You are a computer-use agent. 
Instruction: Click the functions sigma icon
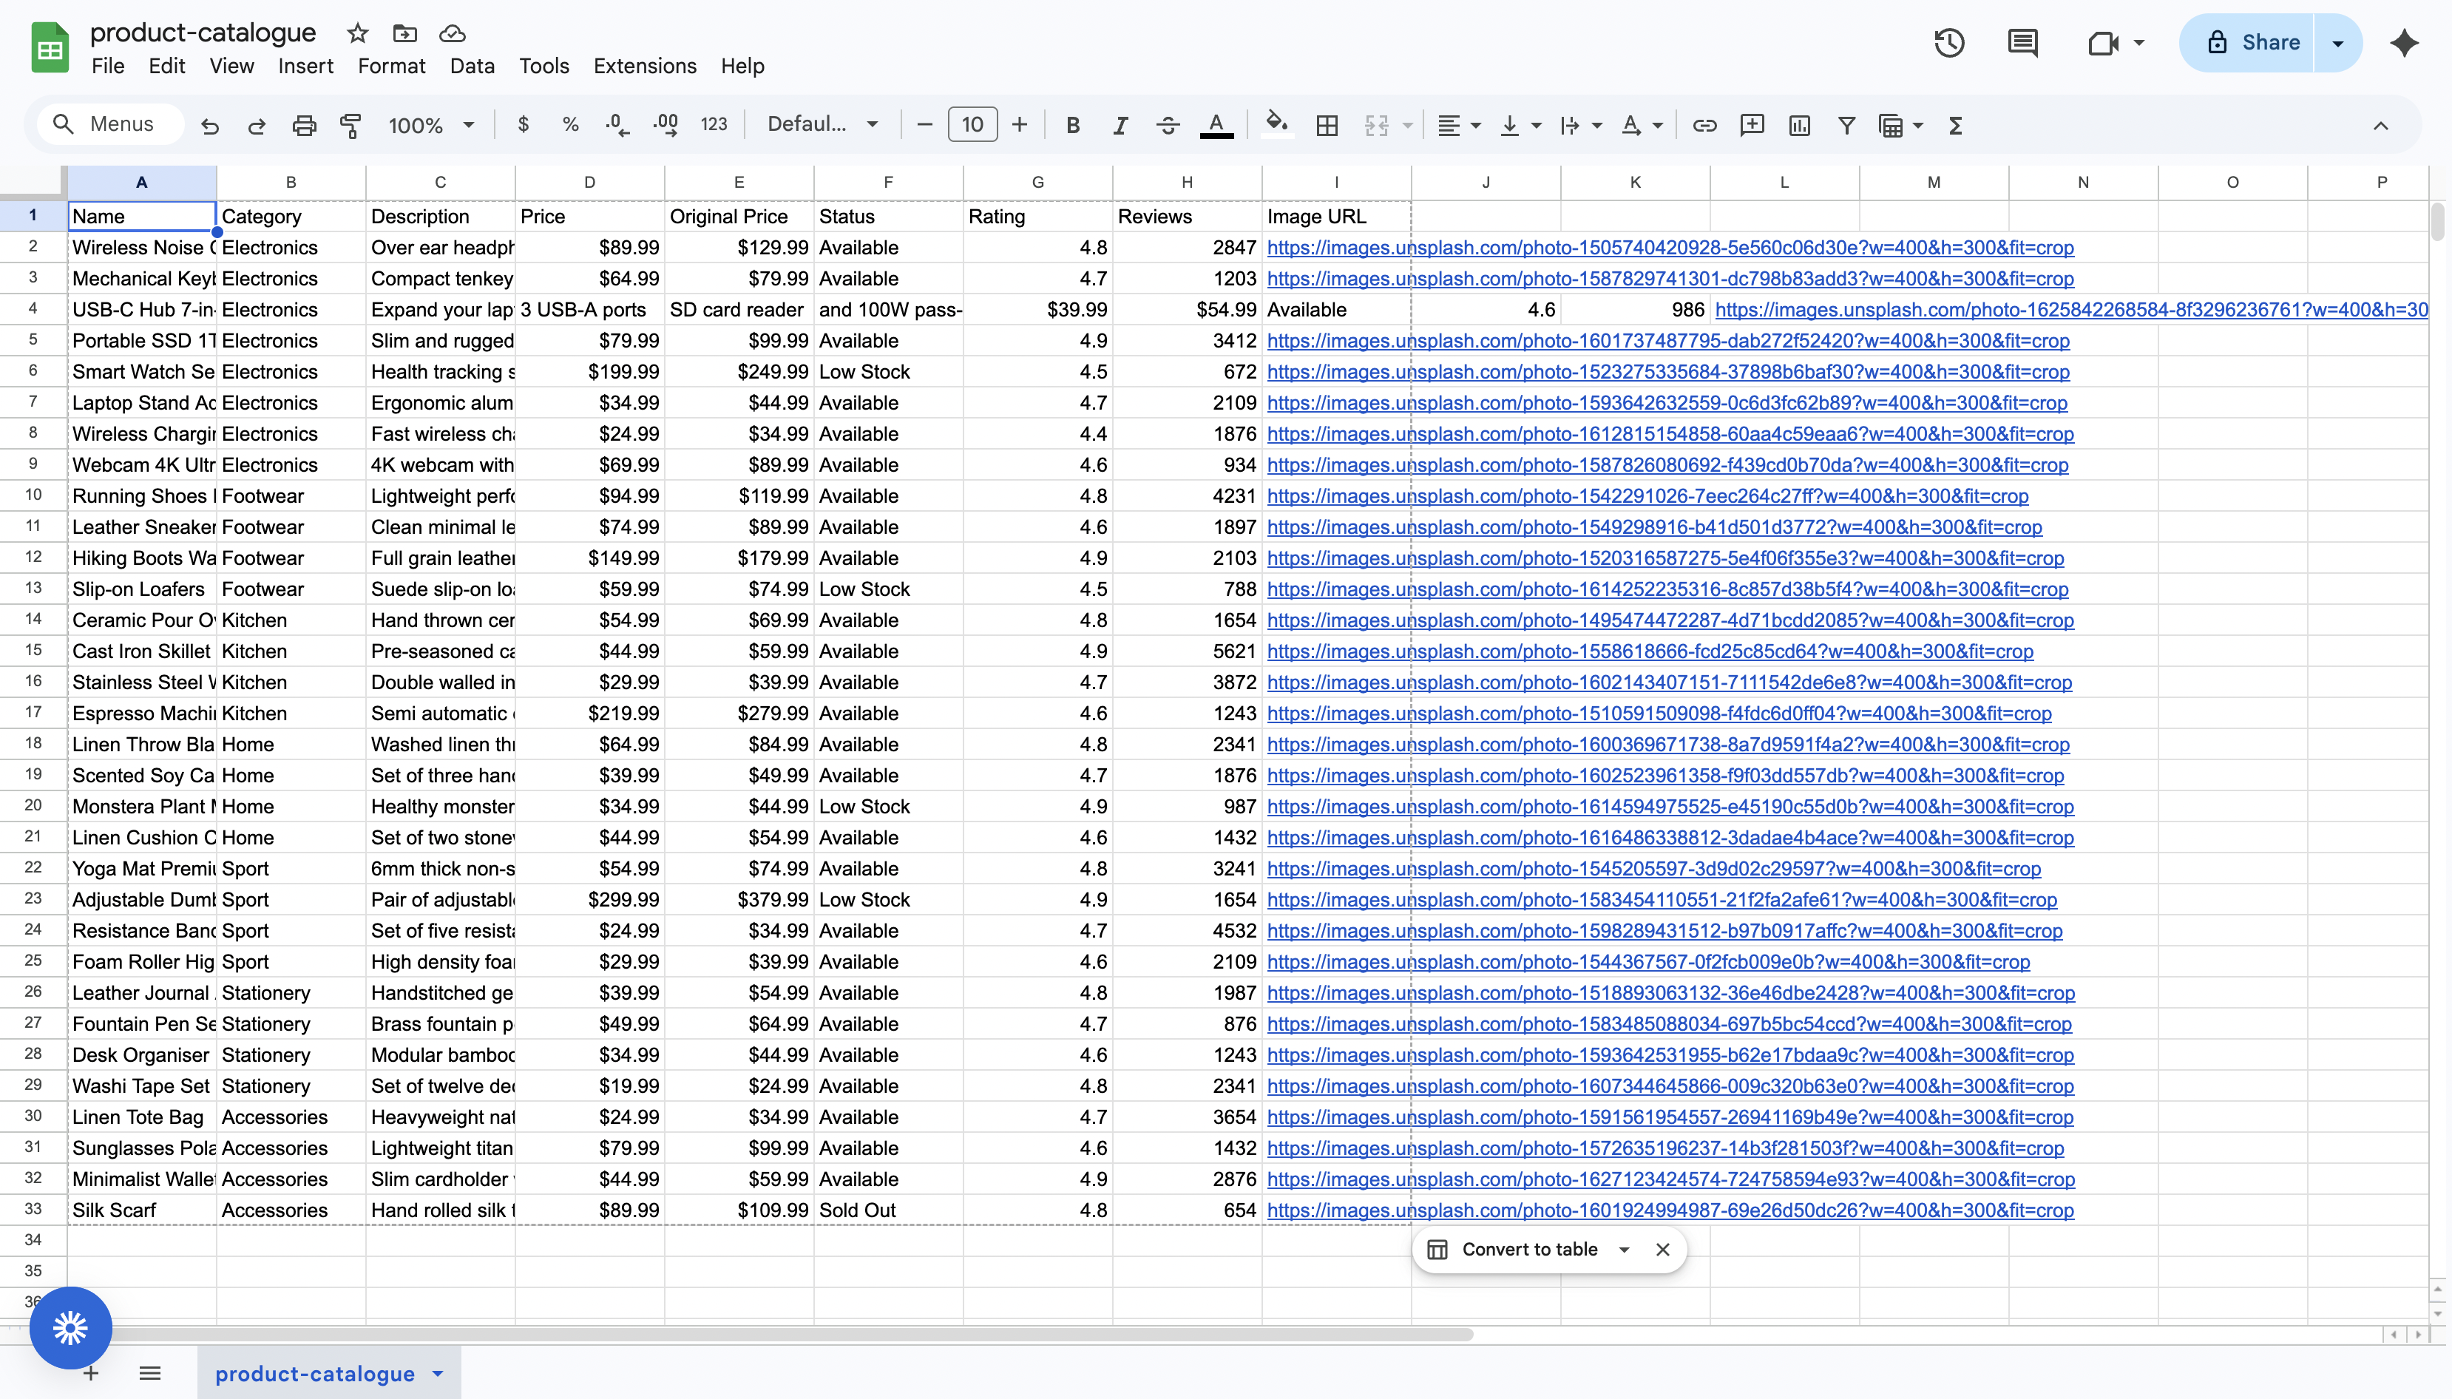[x=1954, y=125]
